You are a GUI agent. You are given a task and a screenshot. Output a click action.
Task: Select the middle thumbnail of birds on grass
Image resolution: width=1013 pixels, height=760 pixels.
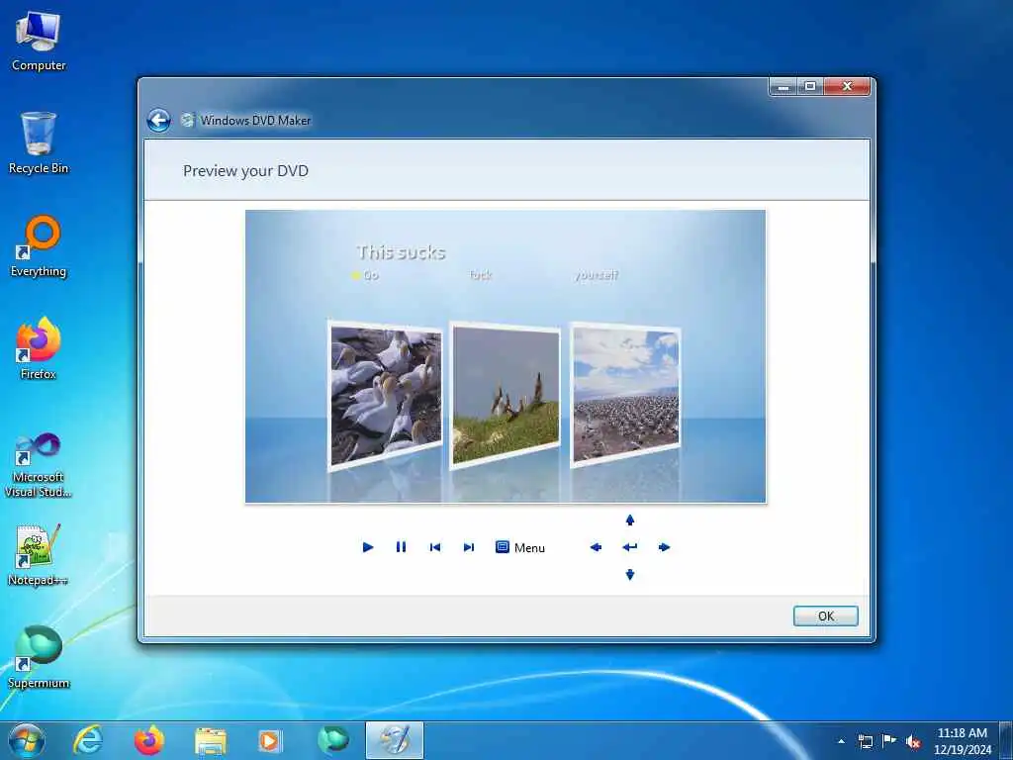(506, 395)
